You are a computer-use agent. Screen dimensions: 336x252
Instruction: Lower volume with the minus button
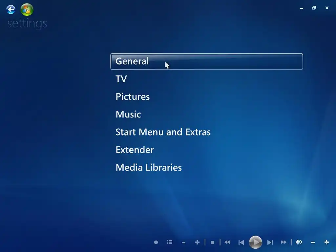point(313,242)
